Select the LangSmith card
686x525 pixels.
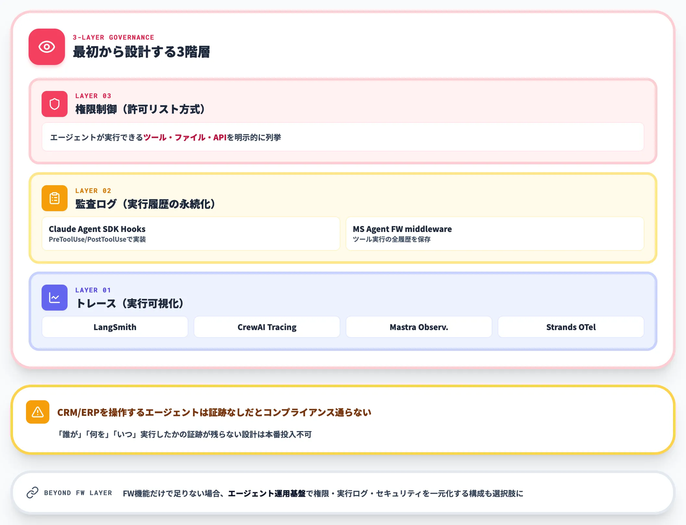[115, 327]
